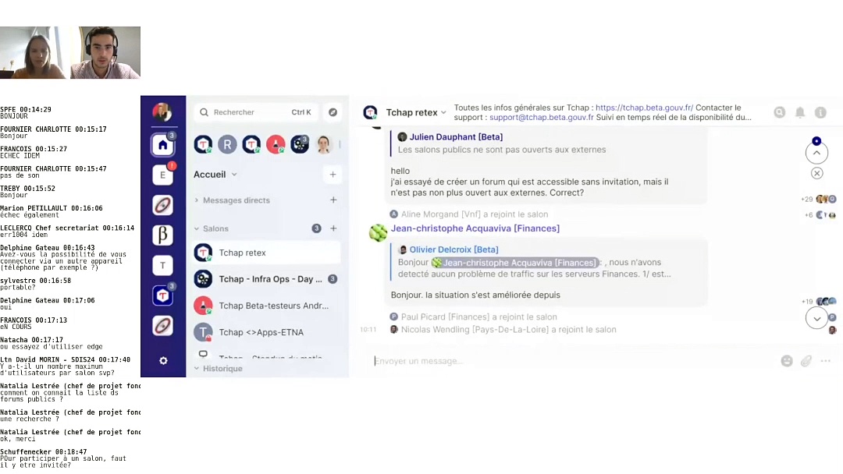843x474 pixels.
Task: Open room notification bell
Action: (x=800, y=112)
